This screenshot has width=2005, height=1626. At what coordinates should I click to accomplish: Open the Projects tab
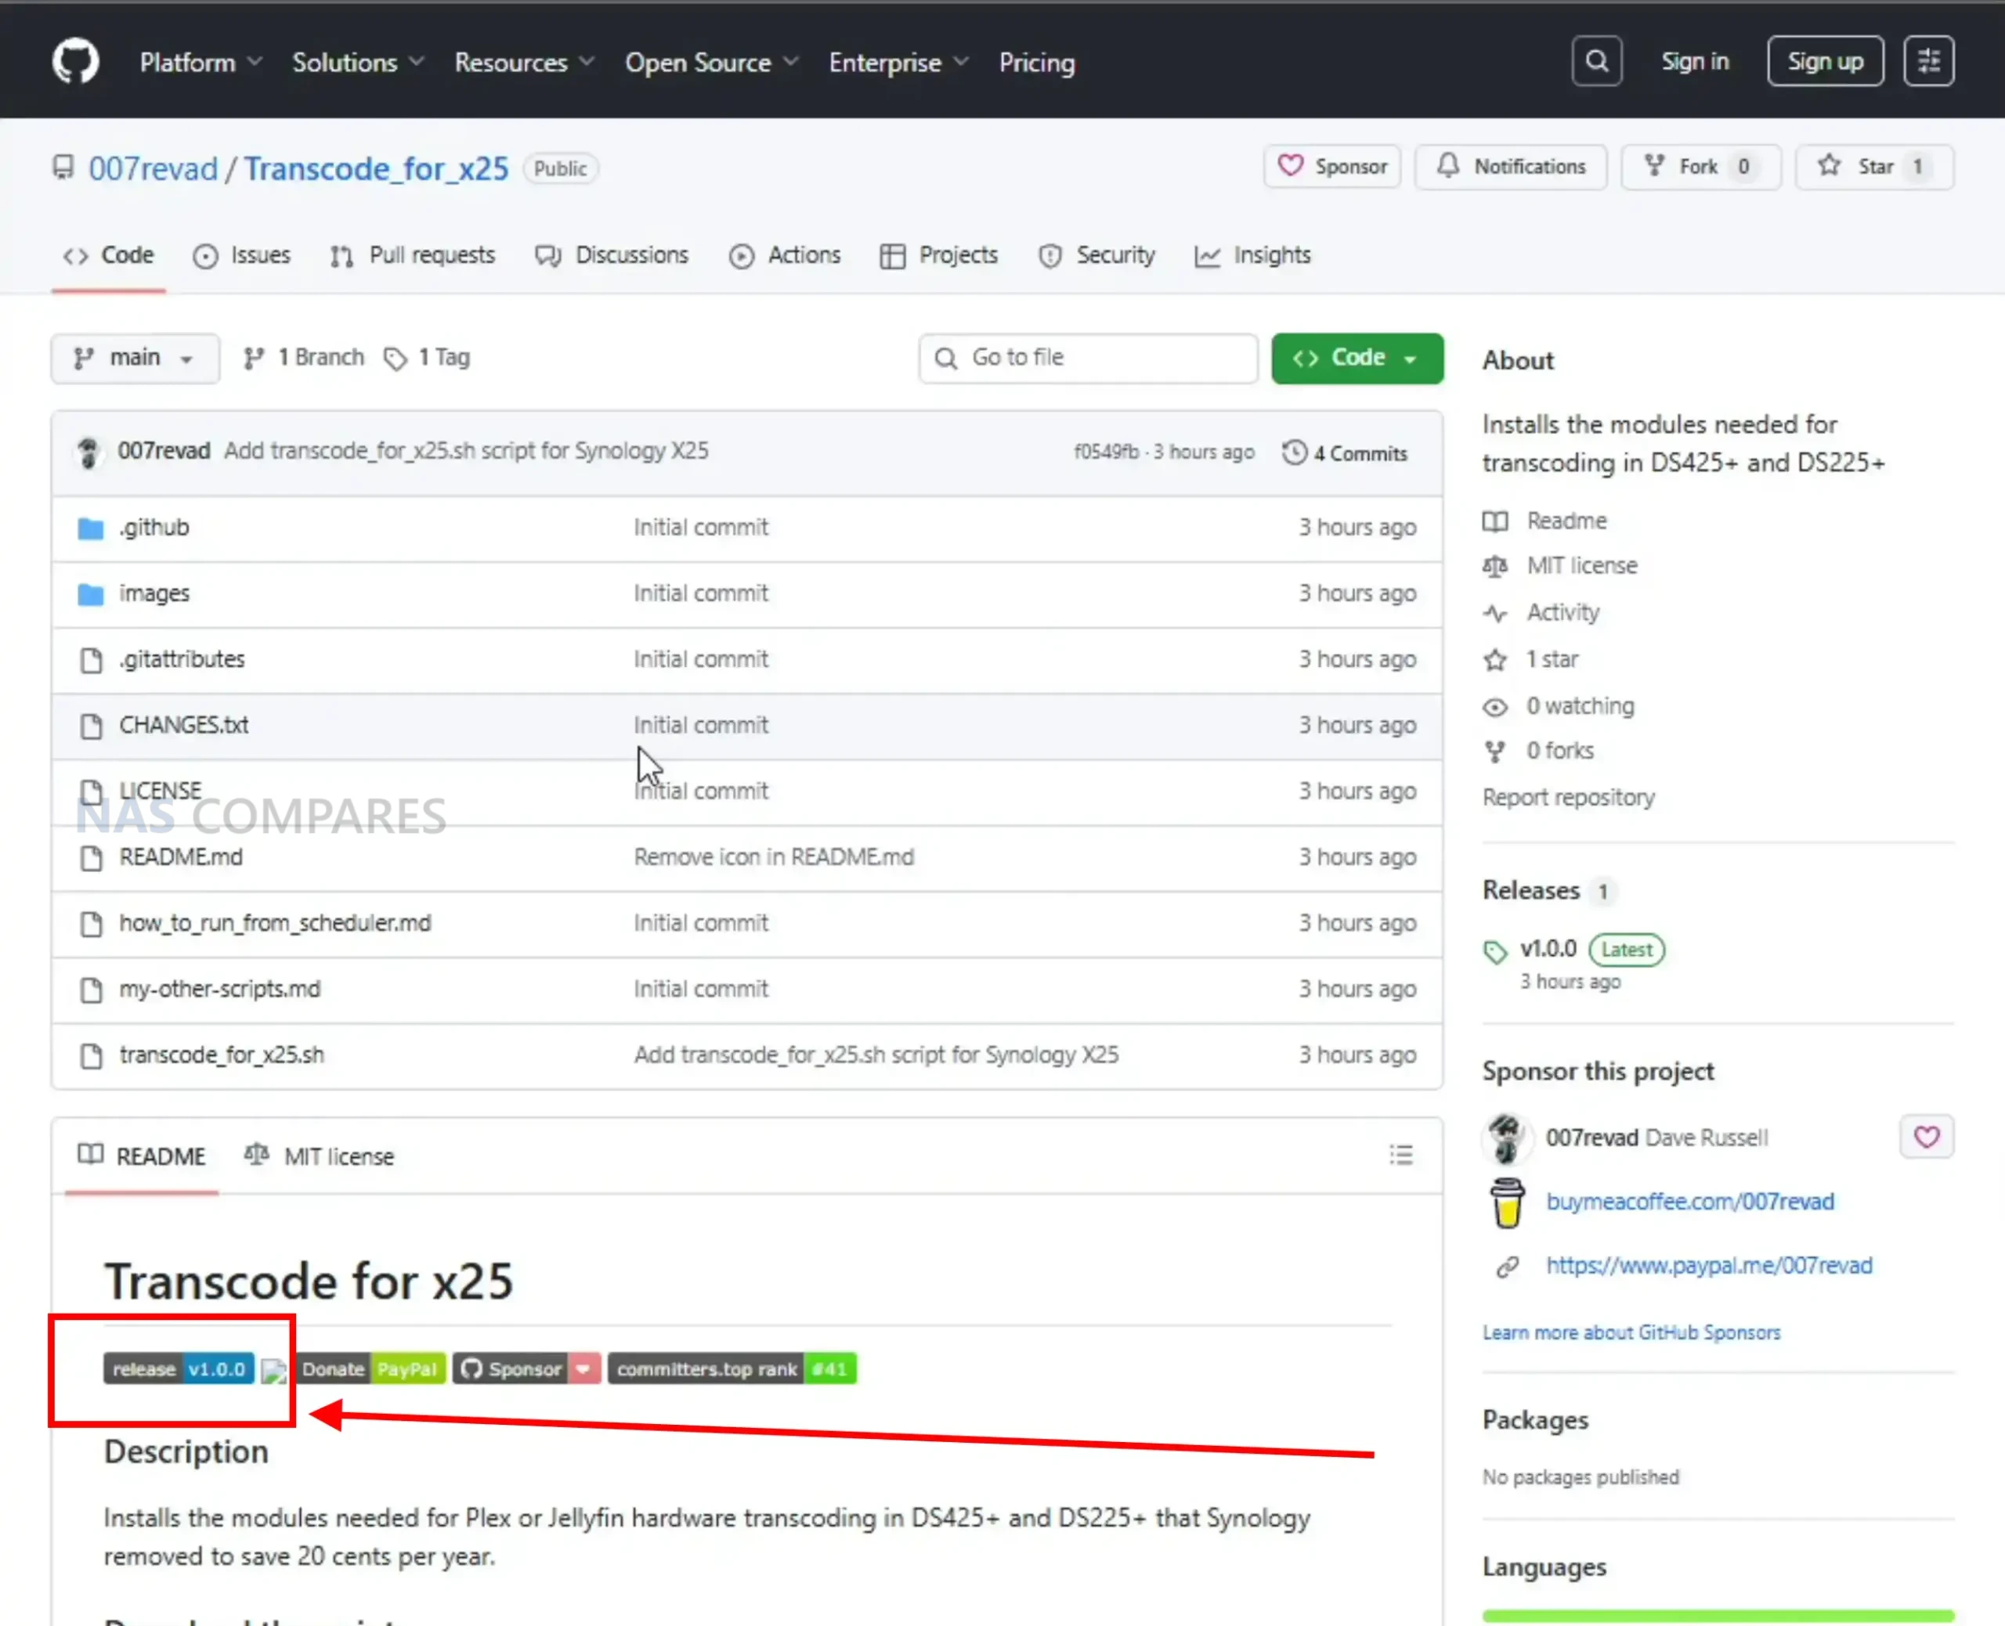point(939,256)
